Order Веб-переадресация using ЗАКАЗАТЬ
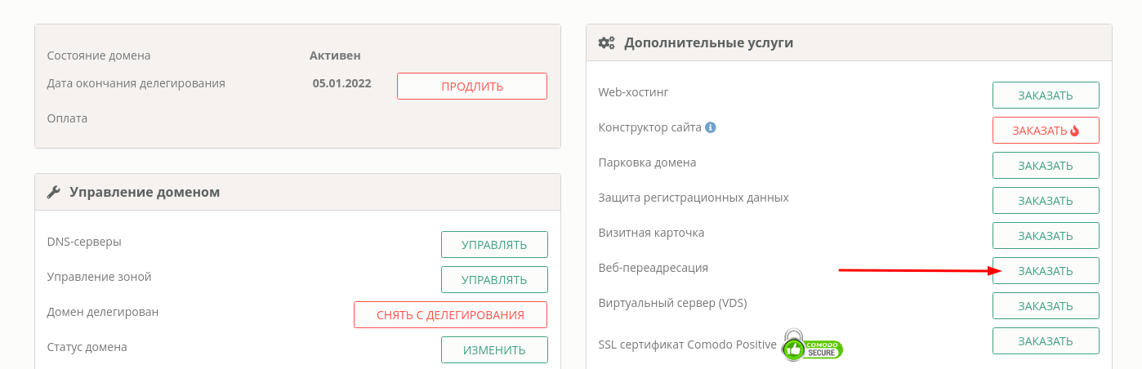The height and width of the screenshot is (369, 1142). (x=1046, y=271)
